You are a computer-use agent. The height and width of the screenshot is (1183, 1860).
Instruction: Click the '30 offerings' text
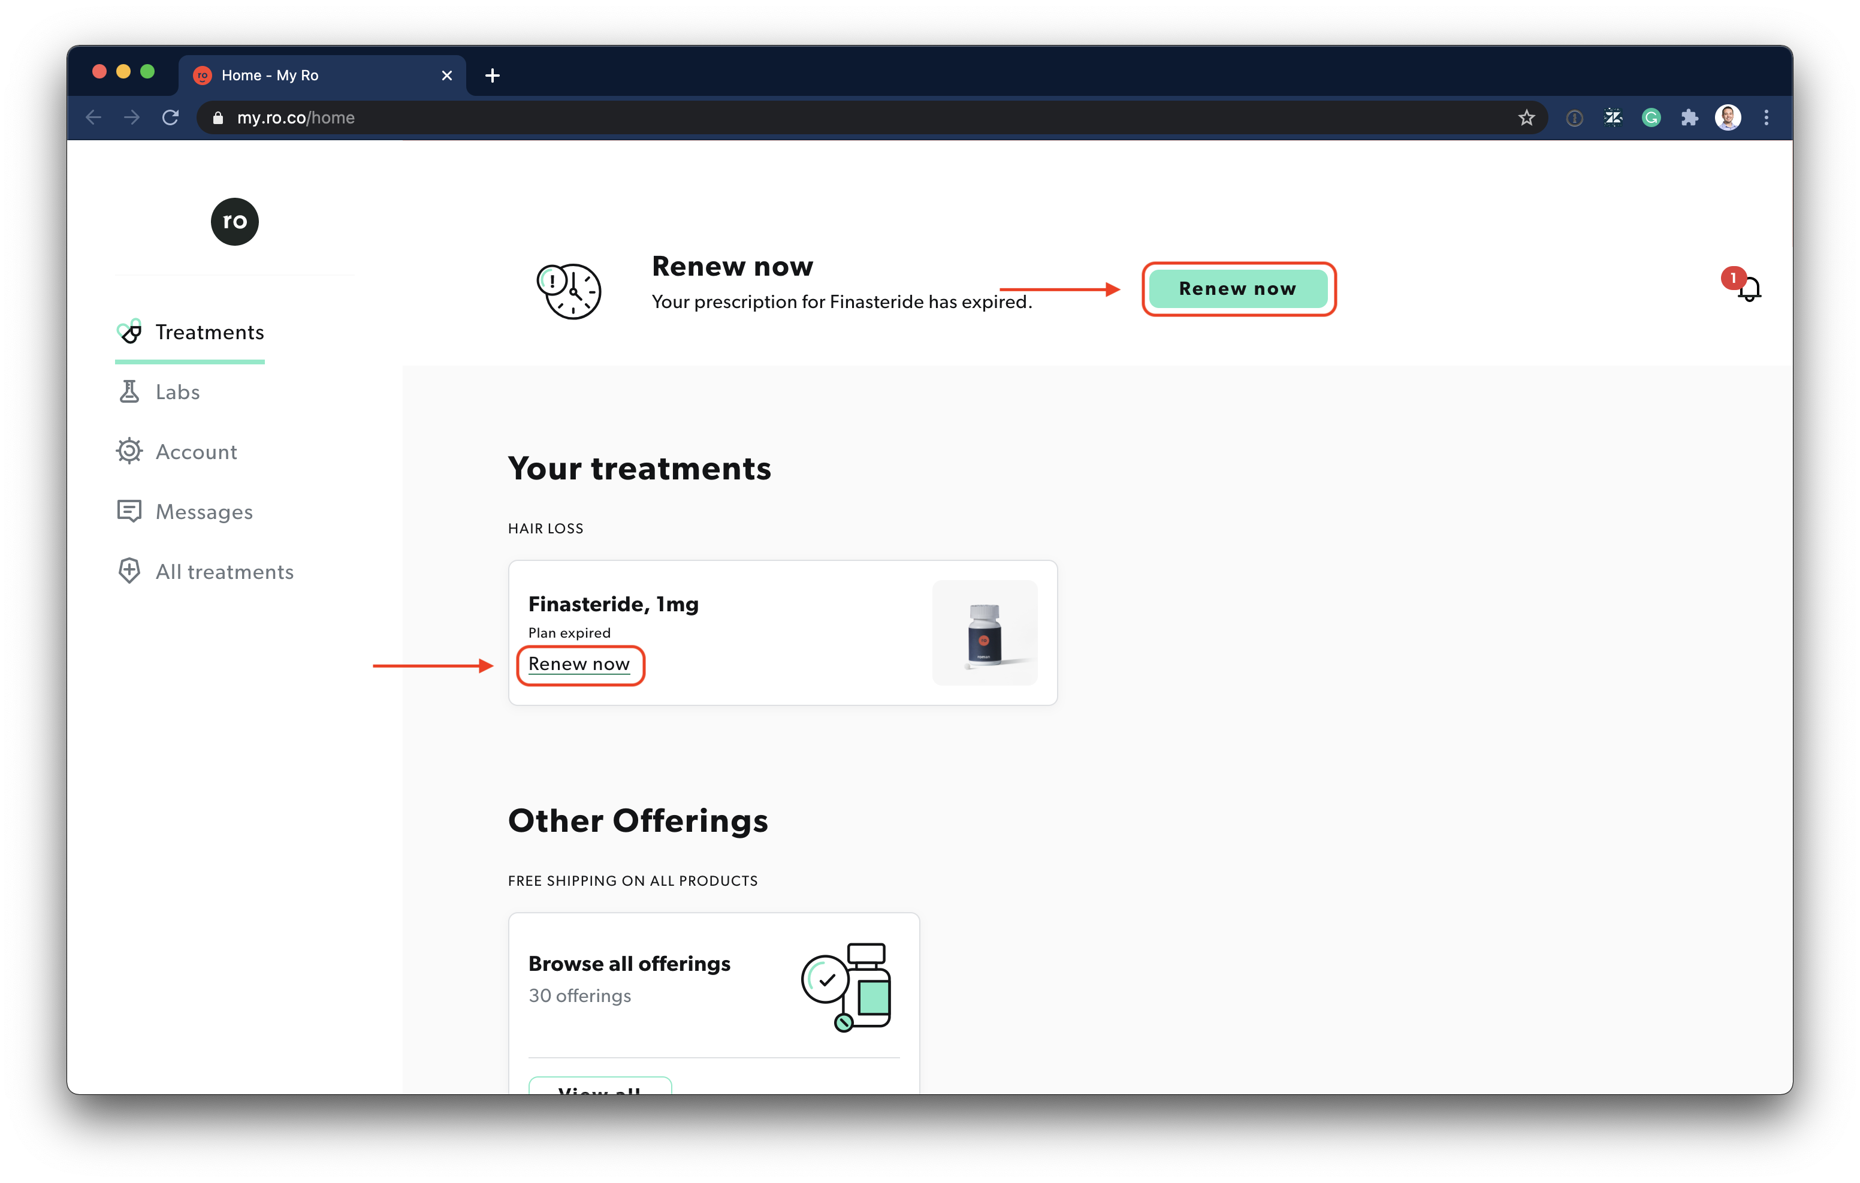[579, 995]
